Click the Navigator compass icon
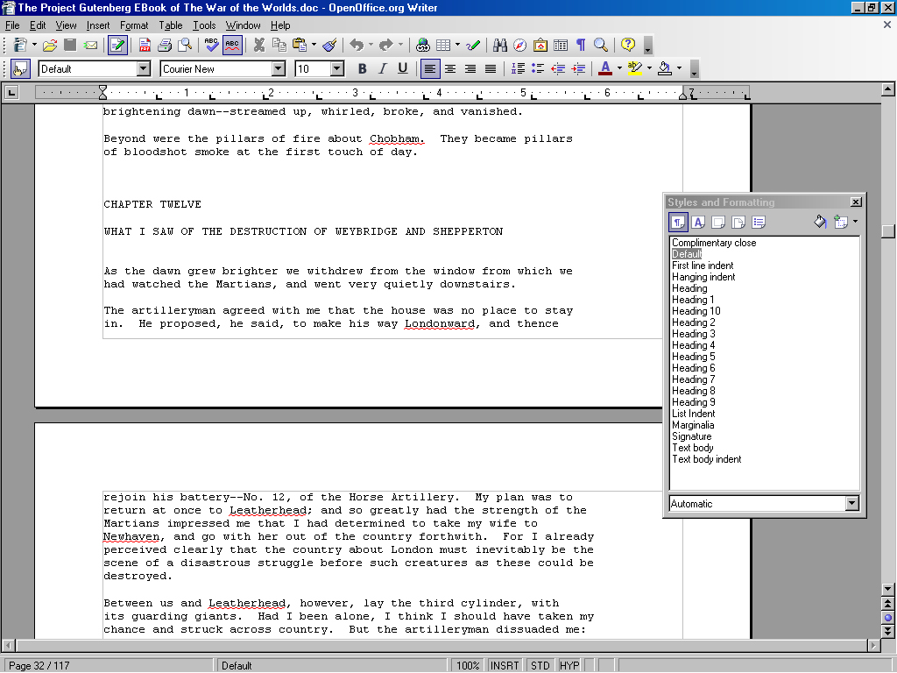The height and width of the screenshot is (673, 897). [520, 45]
